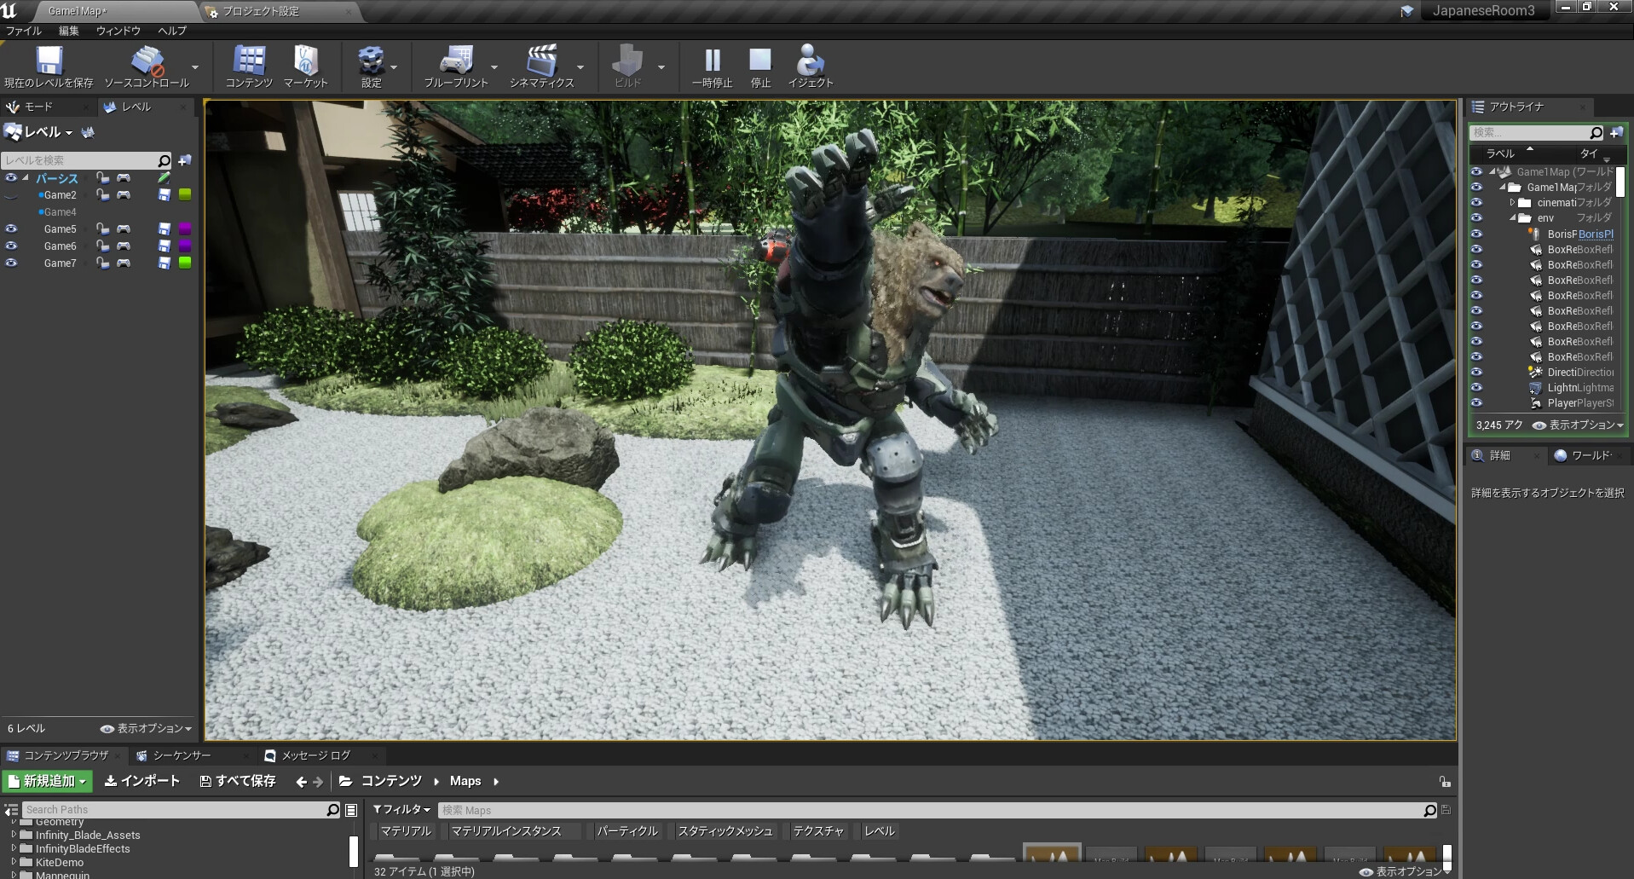1634x879 pixels.
Task: Expand the cinematics folder in outliner
Action: (1512, 203)
